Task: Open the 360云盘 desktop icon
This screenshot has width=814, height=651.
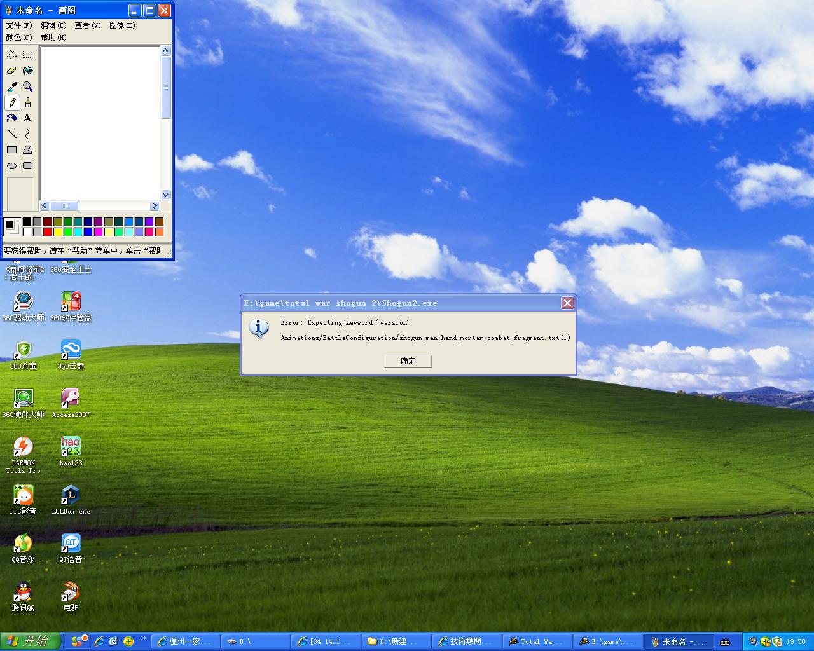Action: (x=71, y=355)
